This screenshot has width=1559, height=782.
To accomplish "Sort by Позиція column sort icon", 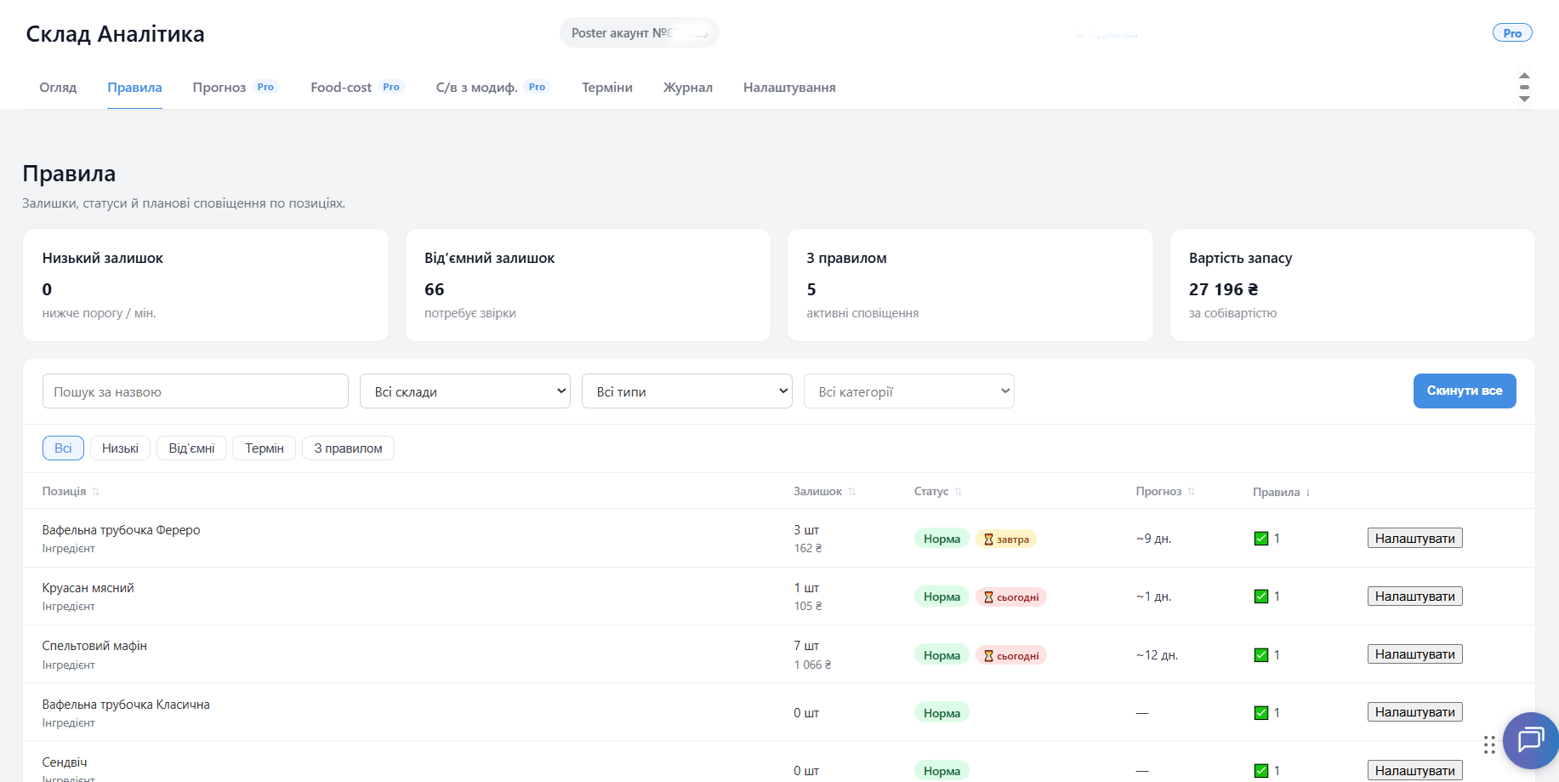I will (x=96, y=492).
